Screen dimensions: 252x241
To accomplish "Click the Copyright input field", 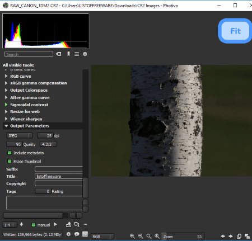I will coord(59,183).
